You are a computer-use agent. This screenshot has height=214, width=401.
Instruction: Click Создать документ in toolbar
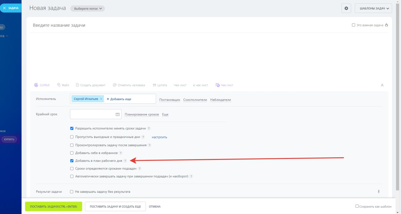click(x=91, y=85)
